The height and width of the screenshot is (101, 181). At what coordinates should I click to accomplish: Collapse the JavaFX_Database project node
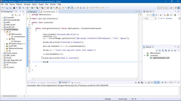coord(2,29)
